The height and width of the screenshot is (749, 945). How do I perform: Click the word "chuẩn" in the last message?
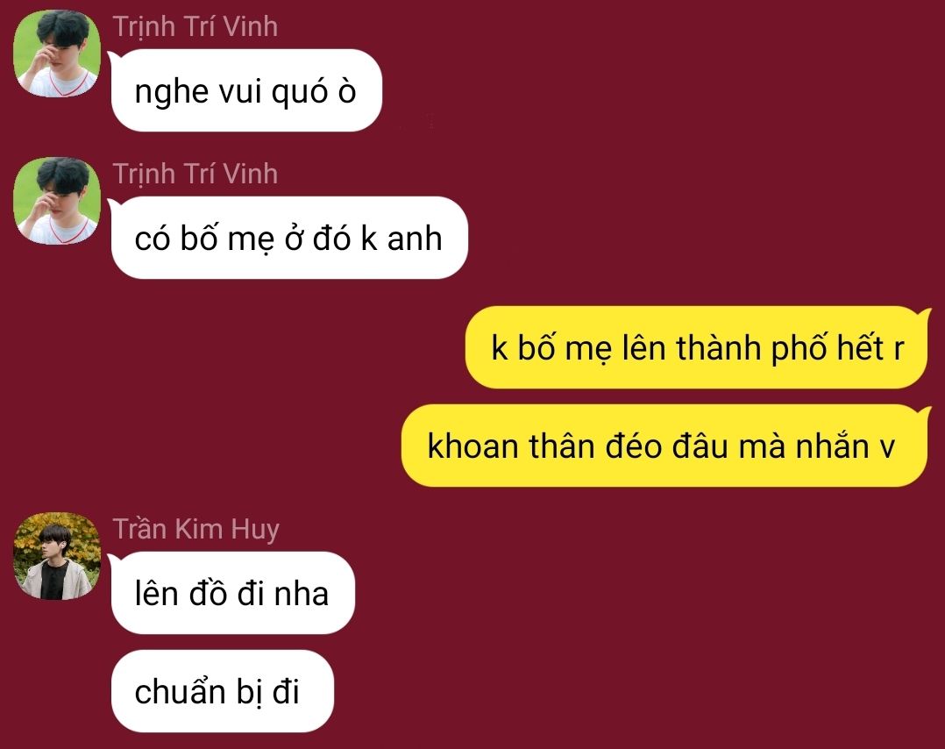tap(181, 691)
